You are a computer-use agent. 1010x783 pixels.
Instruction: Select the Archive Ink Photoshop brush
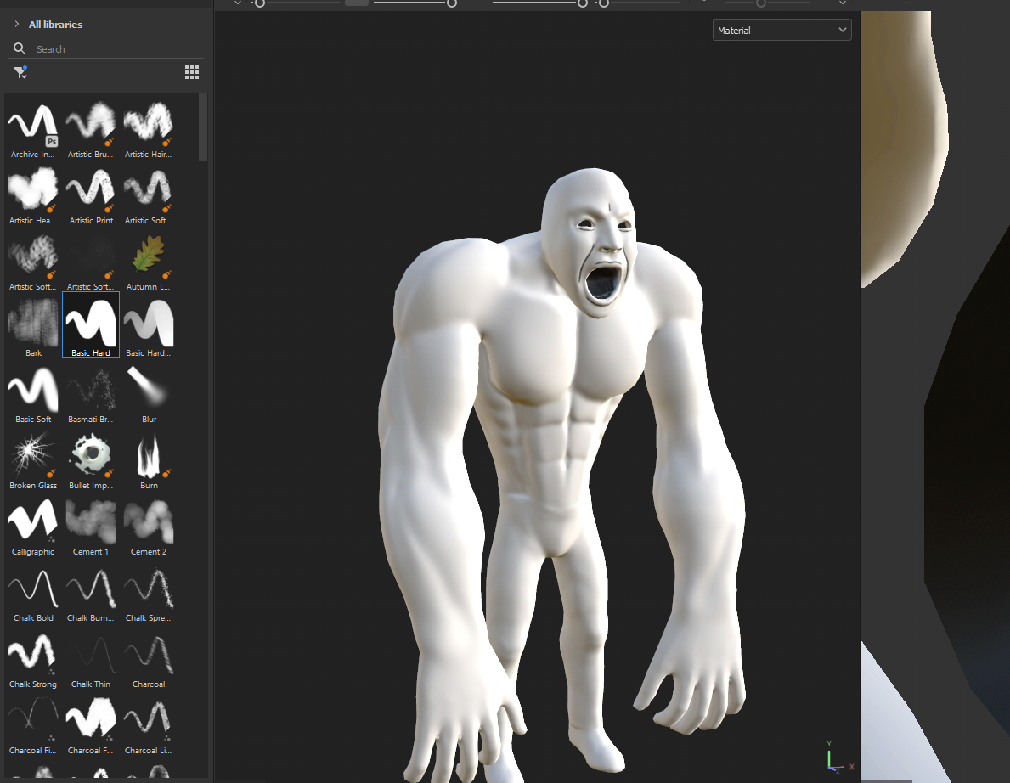pyautogui.click(x=33, y=124)
